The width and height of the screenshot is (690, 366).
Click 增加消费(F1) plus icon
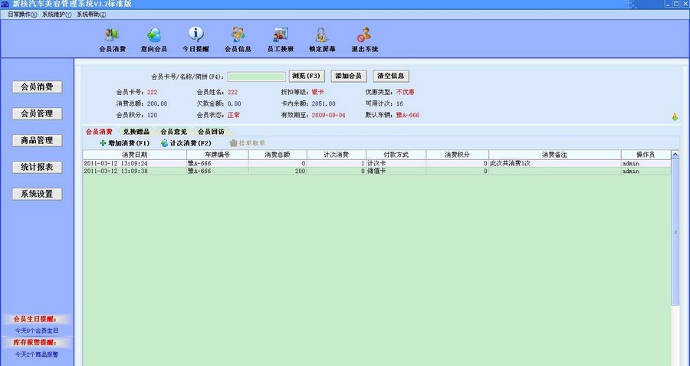pos(103,143)
